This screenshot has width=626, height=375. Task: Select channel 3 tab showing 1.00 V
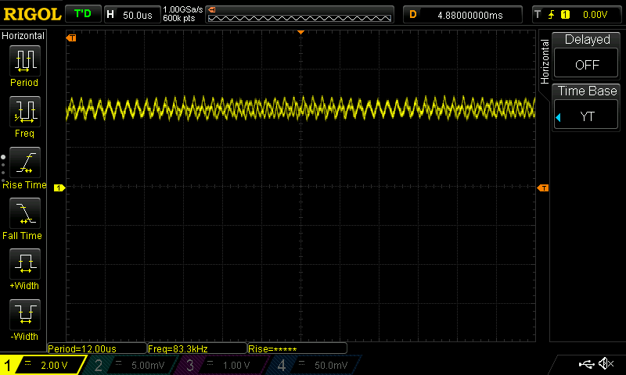pyautogui.click(x=221, y=365)
